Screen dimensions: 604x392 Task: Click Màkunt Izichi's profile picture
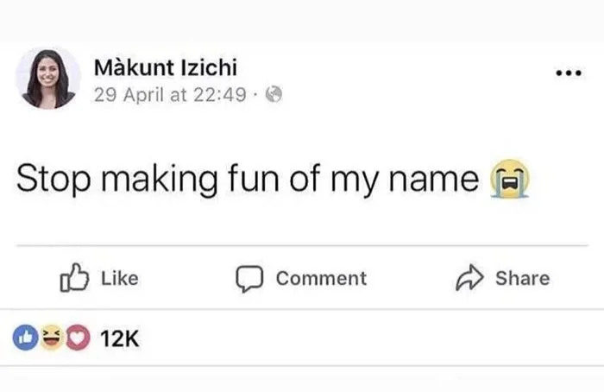click(x=48, y=77)
